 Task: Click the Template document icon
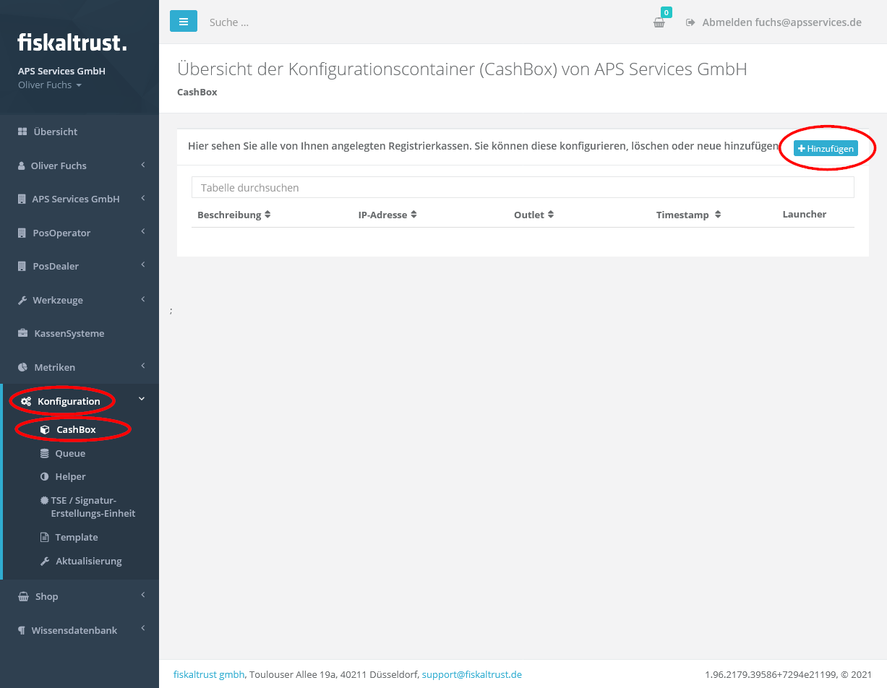pyautogui.click(x=45, y=538)
